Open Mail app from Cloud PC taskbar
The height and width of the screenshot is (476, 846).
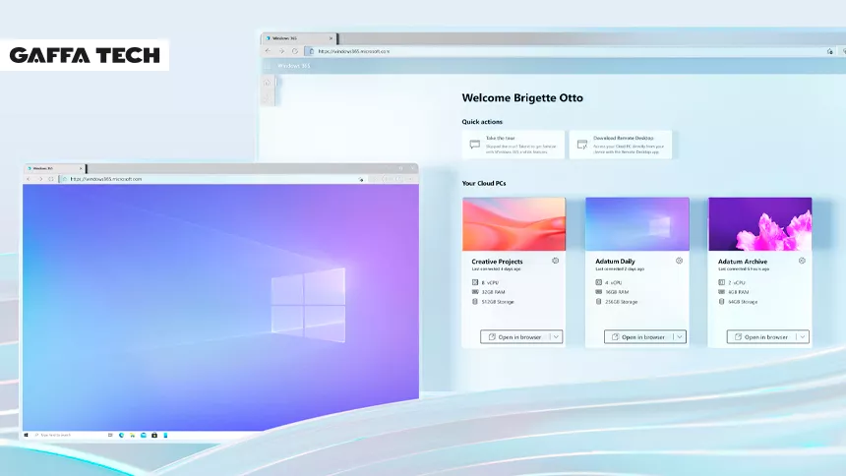coord(144,435)
